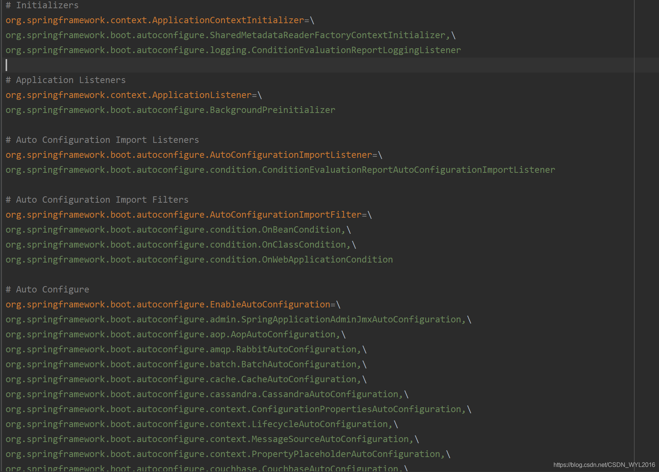Click the '# Auto Configure' comment
Screen dimensions: 659x472
pyautogui.click(x=47, y=289)
